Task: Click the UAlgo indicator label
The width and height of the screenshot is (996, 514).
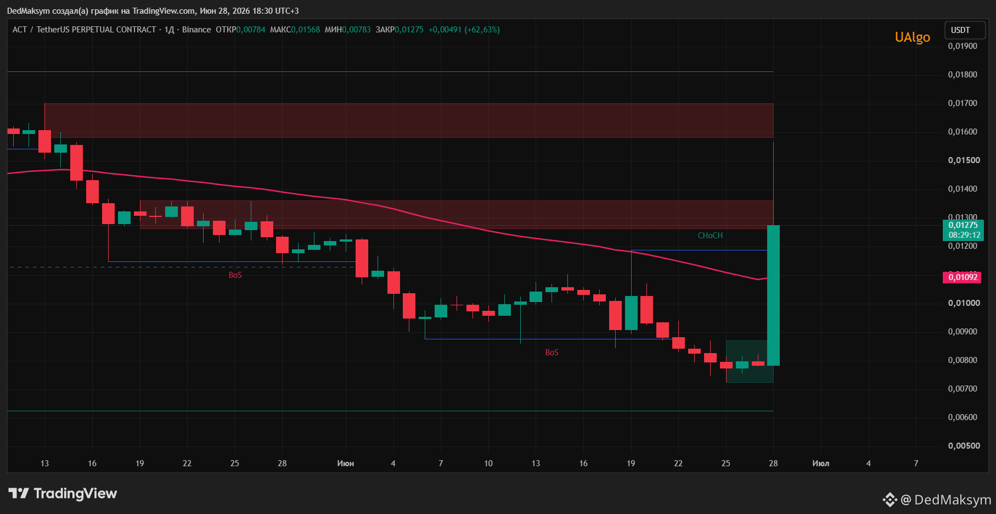Action: pyautogui.click(x=913, y=37)
